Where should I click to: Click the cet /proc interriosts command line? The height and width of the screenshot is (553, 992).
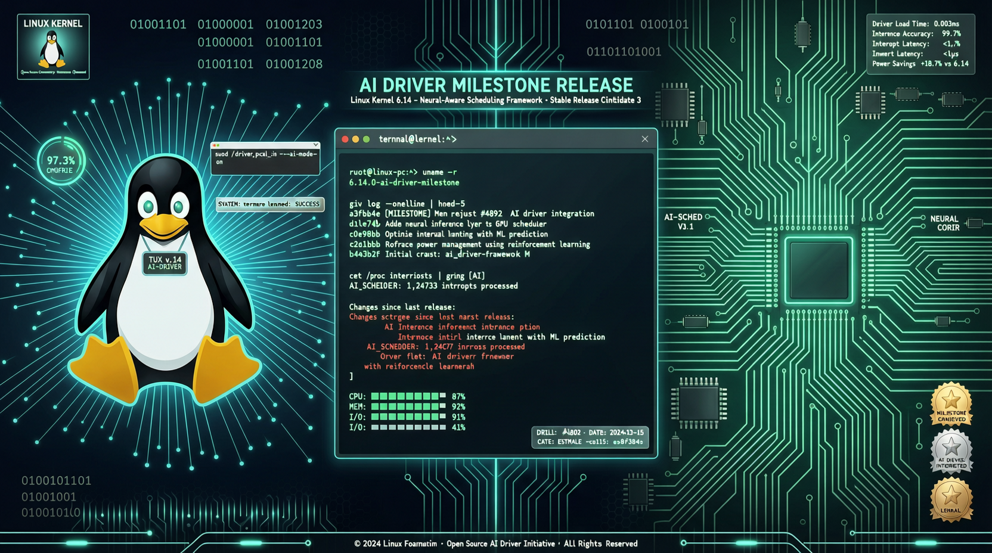pyautogui.click(x=417, y=276)
